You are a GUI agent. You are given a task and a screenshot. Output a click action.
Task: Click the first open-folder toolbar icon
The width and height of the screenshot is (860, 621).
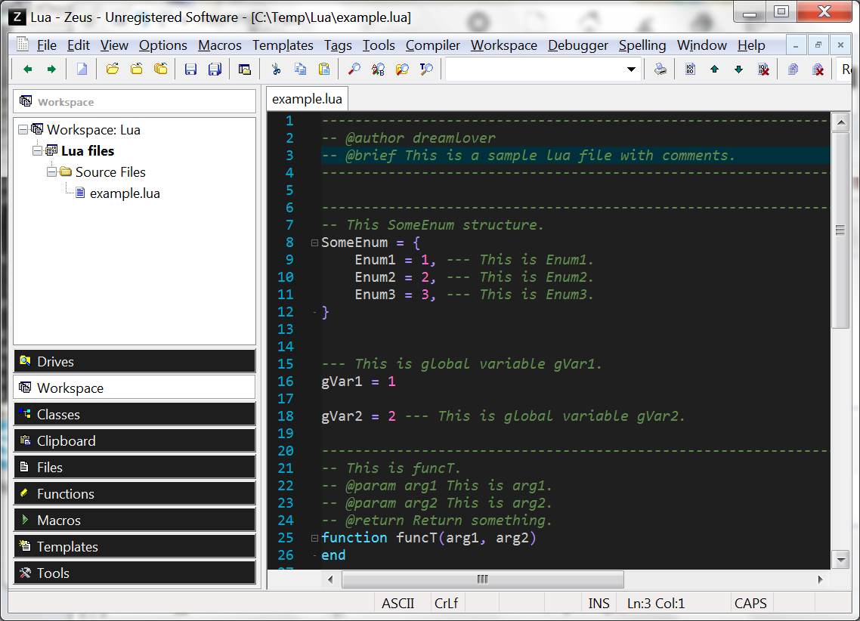point(113,69)
